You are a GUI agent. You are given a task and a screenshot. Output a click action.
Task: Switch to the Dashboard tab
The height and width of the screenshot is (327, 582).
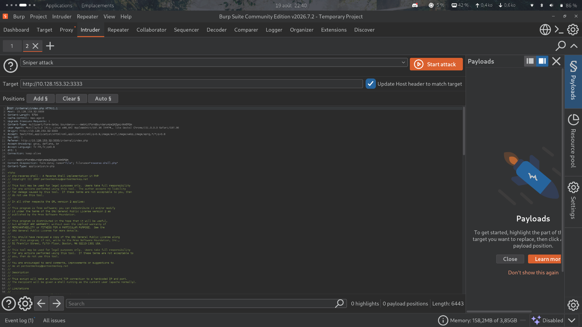click(x=16, y=30)
